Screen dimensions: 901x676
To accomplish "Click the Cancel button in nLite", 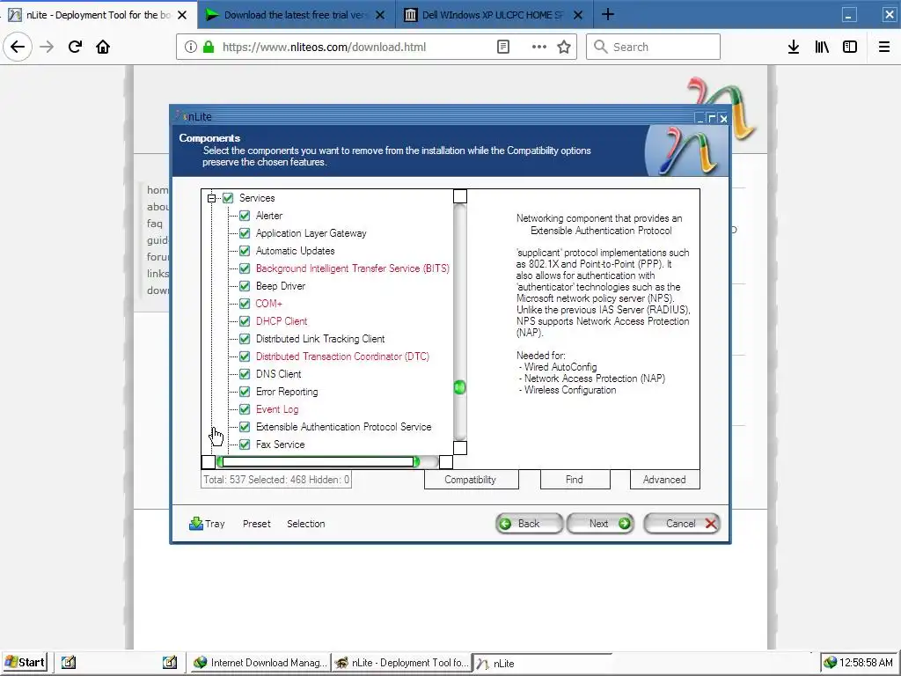I will [x=682, y=524].
